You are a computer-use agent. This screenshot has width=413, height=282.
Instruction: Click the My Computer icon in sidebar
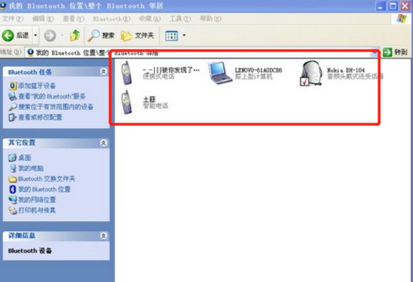pos(12,168)
